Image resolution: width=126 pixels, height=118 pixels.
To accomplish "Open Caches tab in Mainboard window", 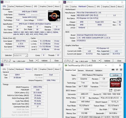I will point(74,7).
